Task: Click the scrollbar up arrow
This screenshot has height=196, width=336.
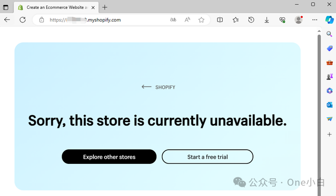Action: point(319,31)
